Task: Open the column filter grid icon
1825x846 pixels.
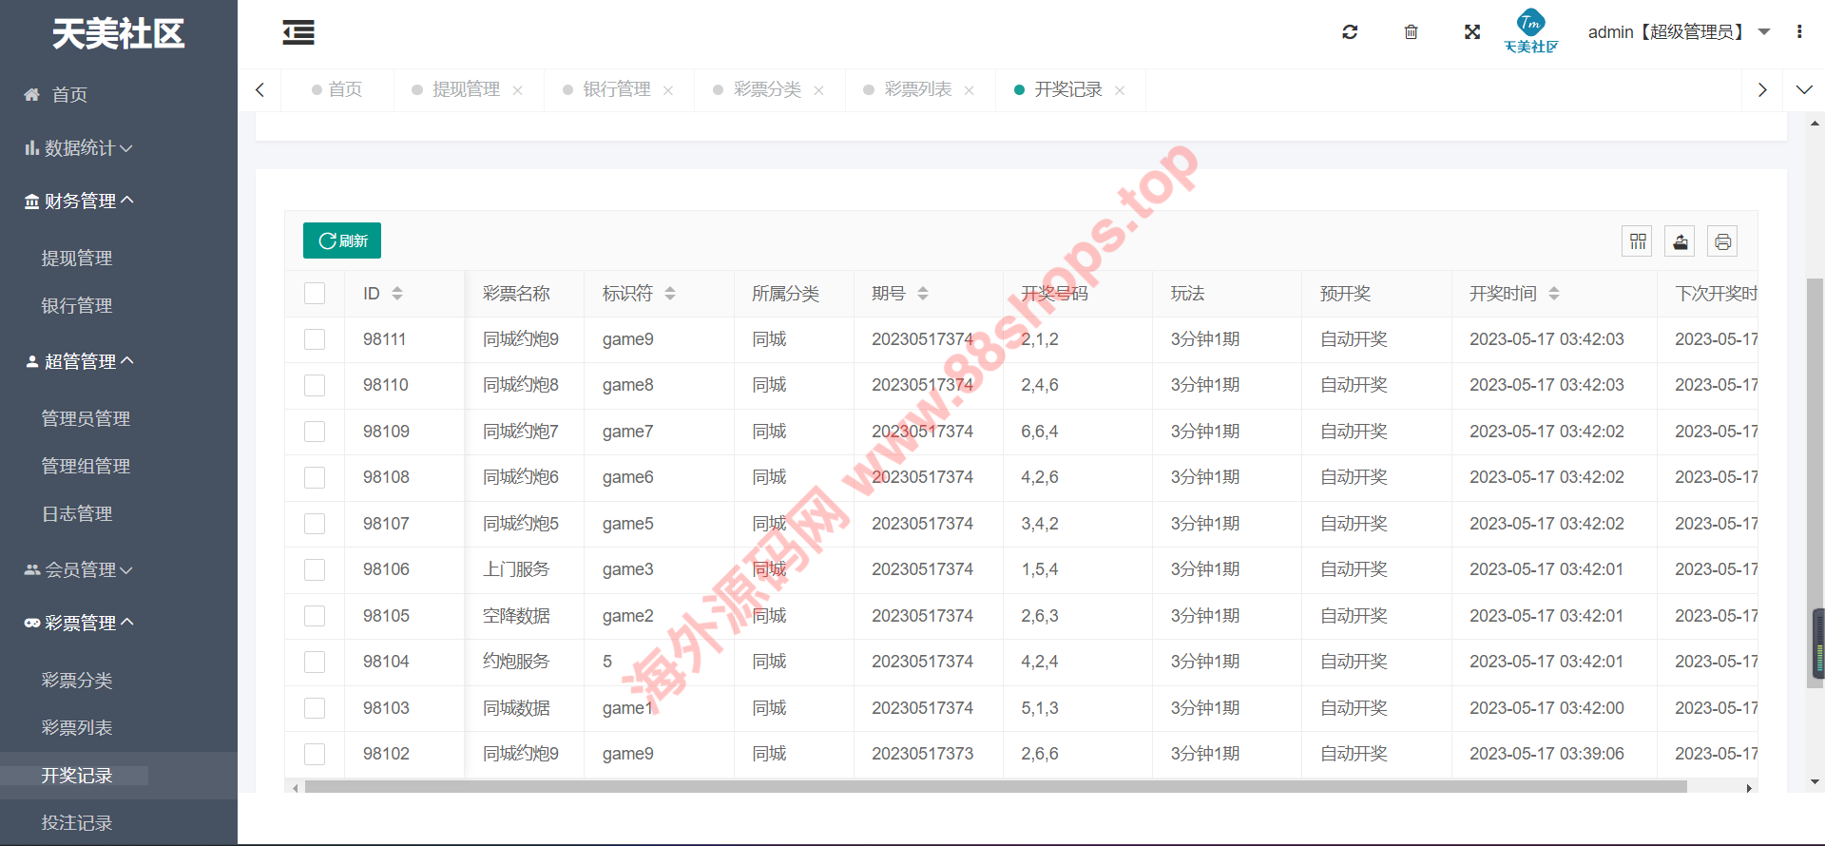Action: (1637, 241)
